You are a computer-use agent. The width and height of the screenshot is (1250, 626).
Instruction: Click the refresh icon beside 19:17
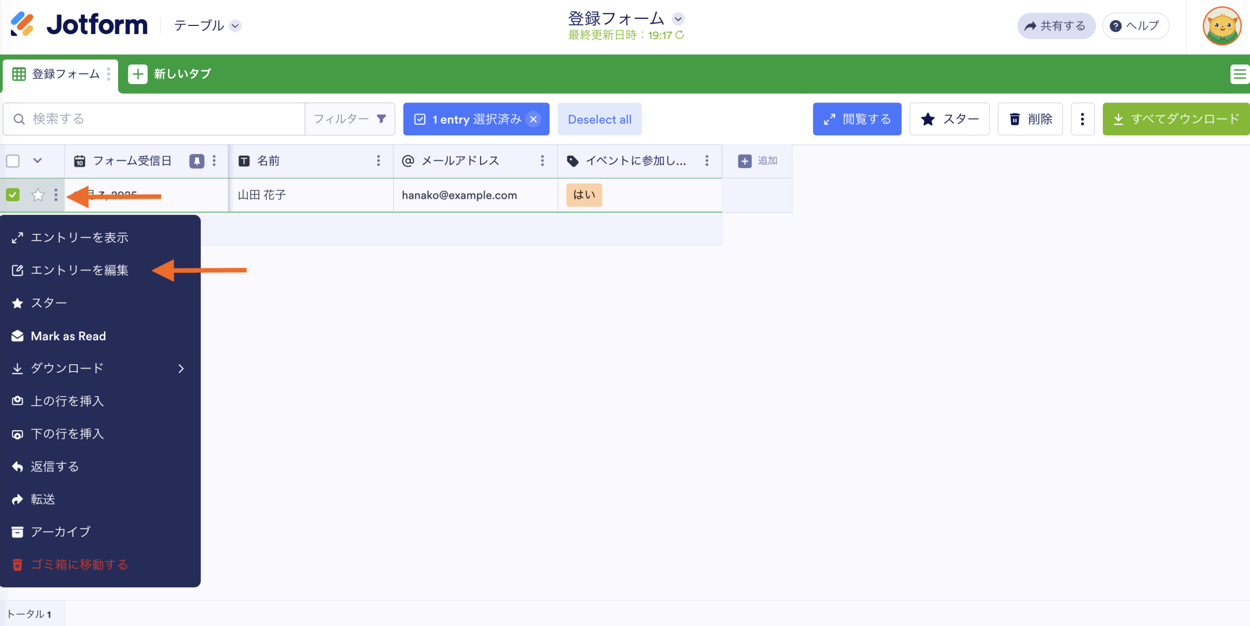pos(680,35)
